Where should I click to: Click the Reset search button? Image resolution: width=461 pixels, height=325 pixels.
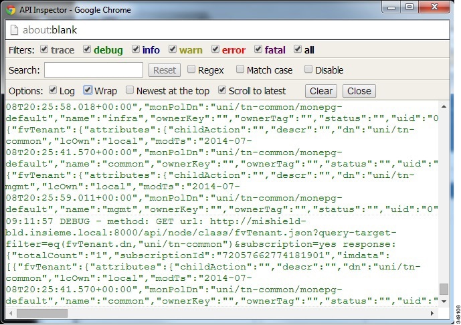tap(165, 70)
